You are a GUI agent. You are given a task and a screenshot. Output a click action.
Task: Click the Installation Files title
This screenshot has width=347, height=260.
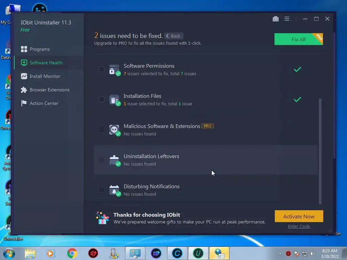tap(142, 96)
